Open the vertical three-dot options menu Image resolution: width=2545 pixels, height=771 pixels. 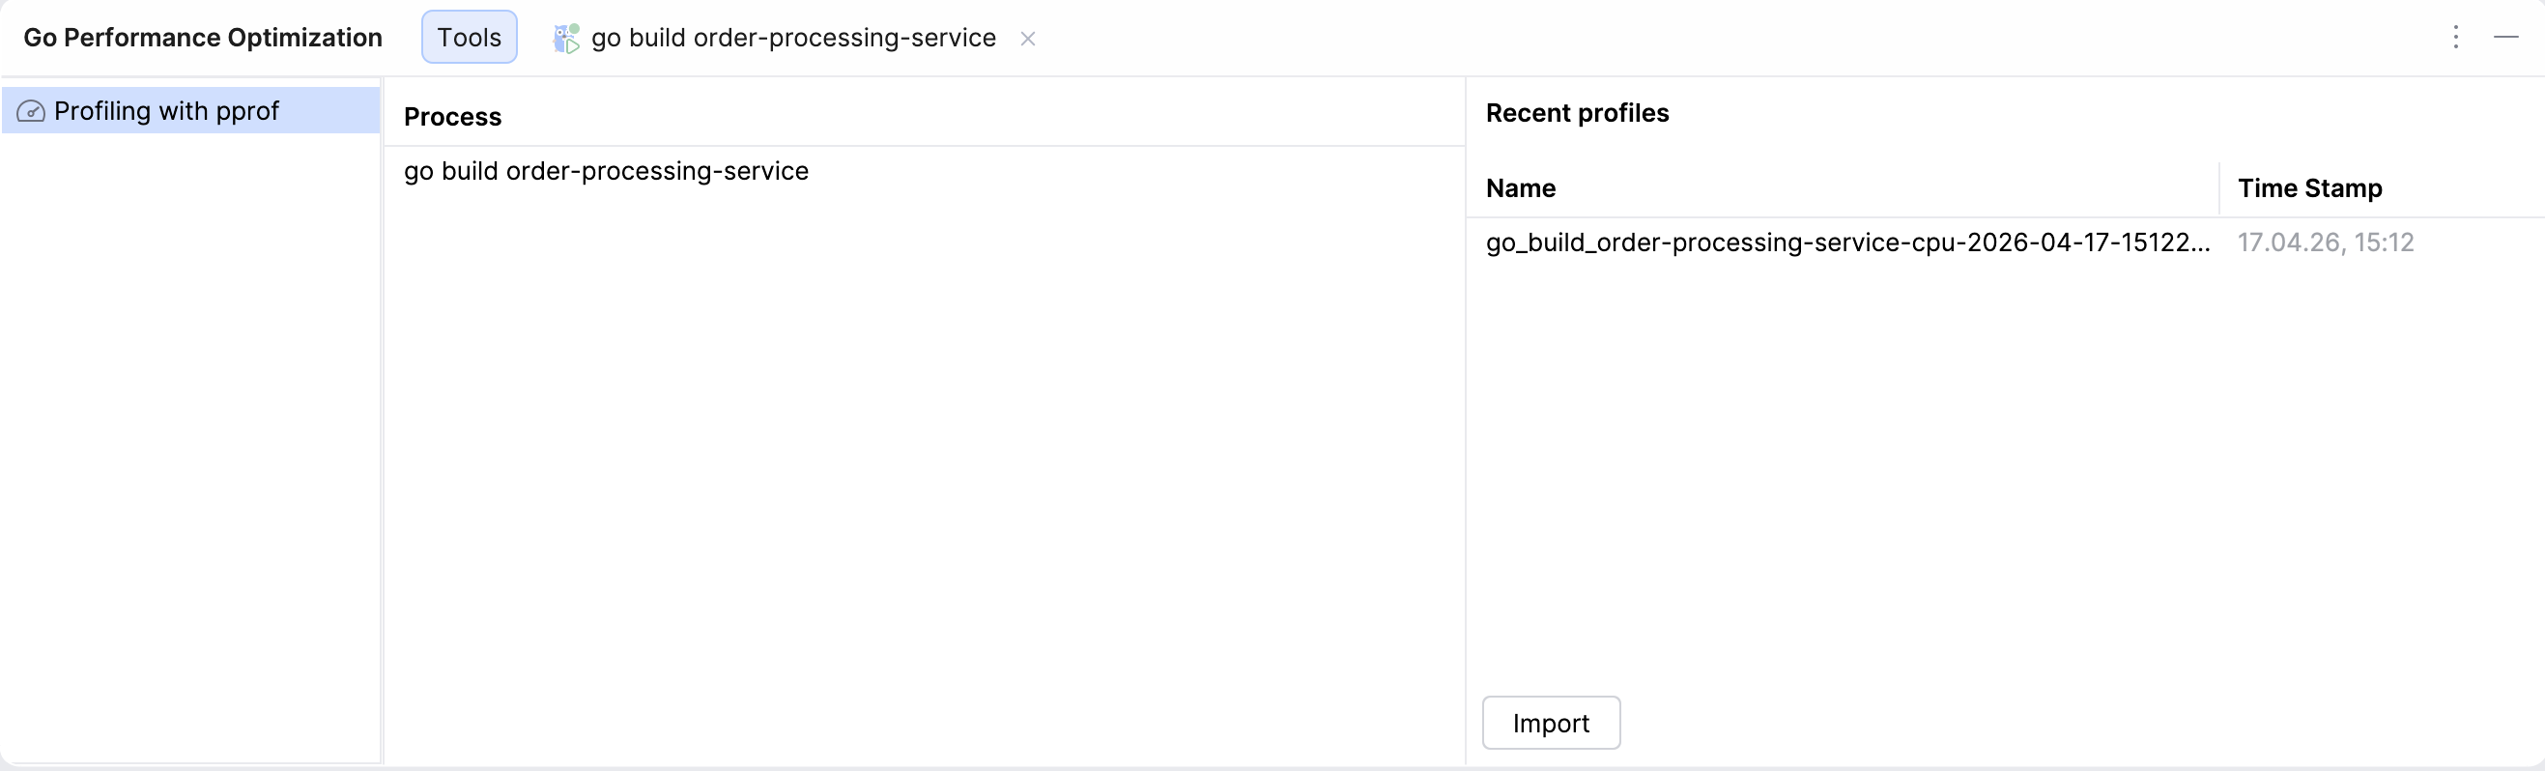[2456, 38]
